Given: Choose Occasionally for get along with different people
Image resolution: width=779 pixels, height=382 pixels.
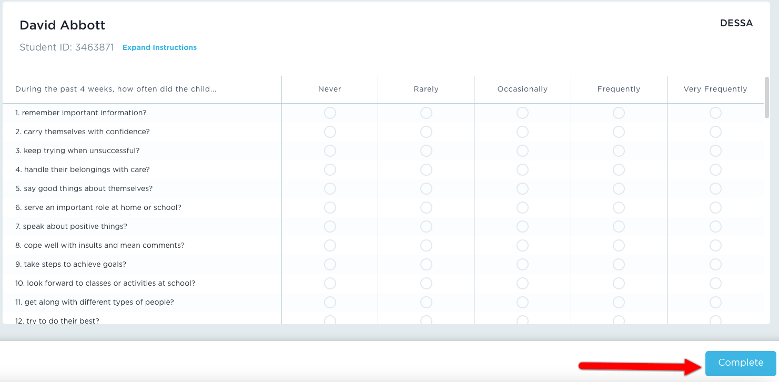Looking at the screenshot, I should pos(522,303).
